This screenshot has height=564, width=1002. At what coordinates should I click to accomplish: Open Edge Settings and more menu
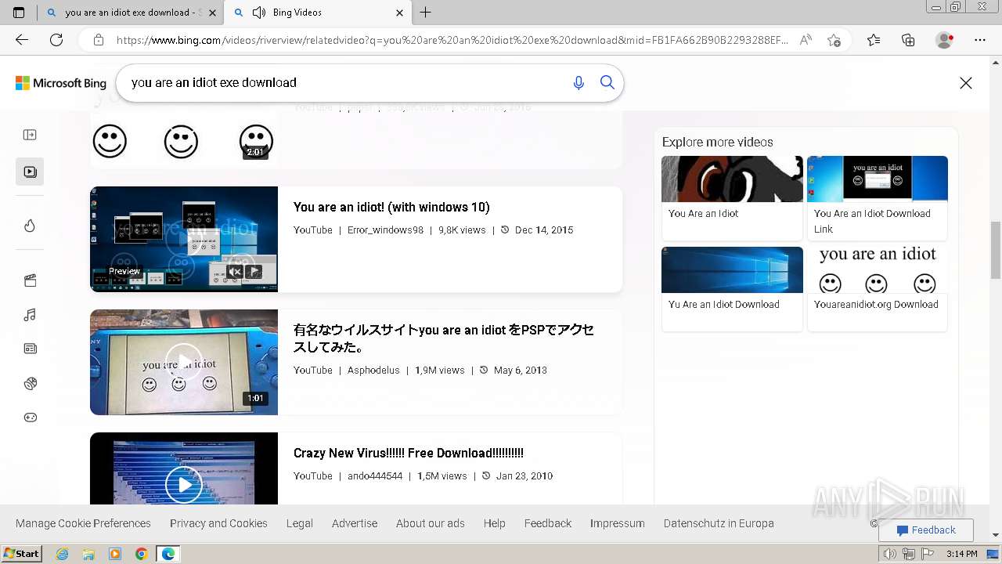(x=980, y=40)
